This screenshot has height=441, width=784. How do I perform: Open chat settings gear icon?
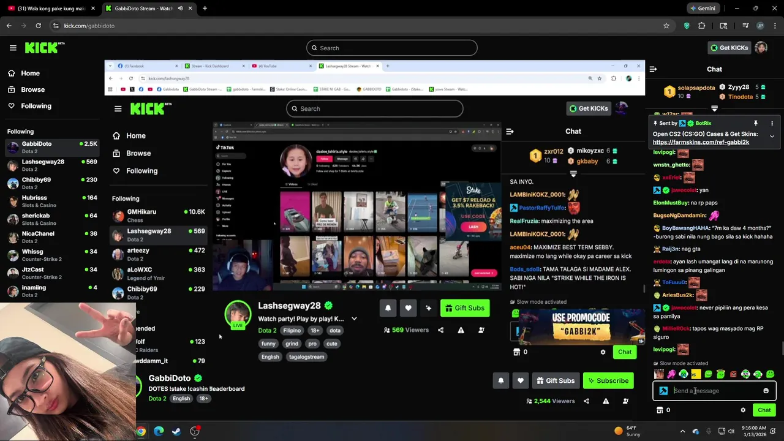coord(743,410)
